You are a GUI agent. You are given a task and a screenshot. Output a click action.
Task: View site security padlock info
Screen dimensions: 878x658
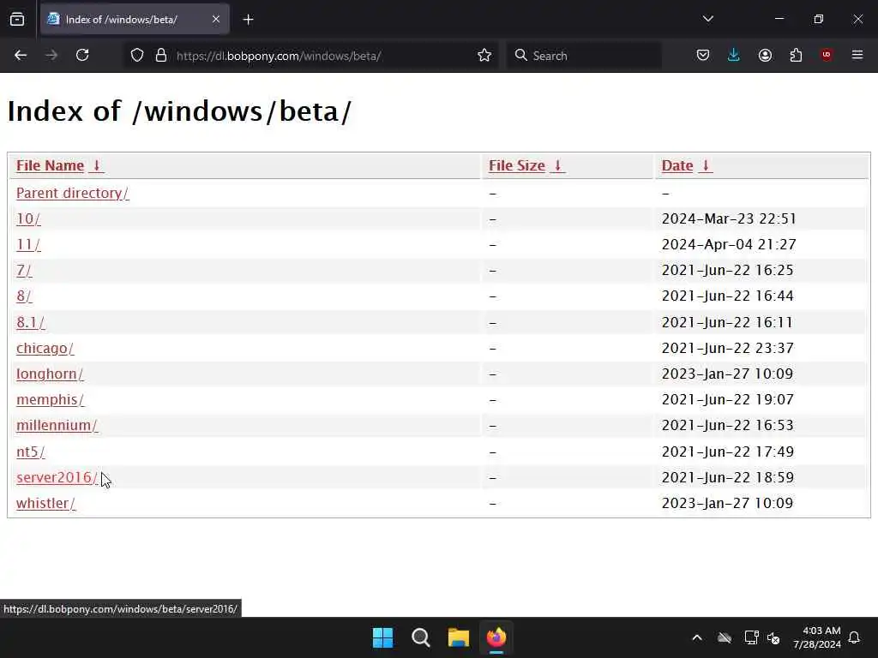[x=161, y=56]
